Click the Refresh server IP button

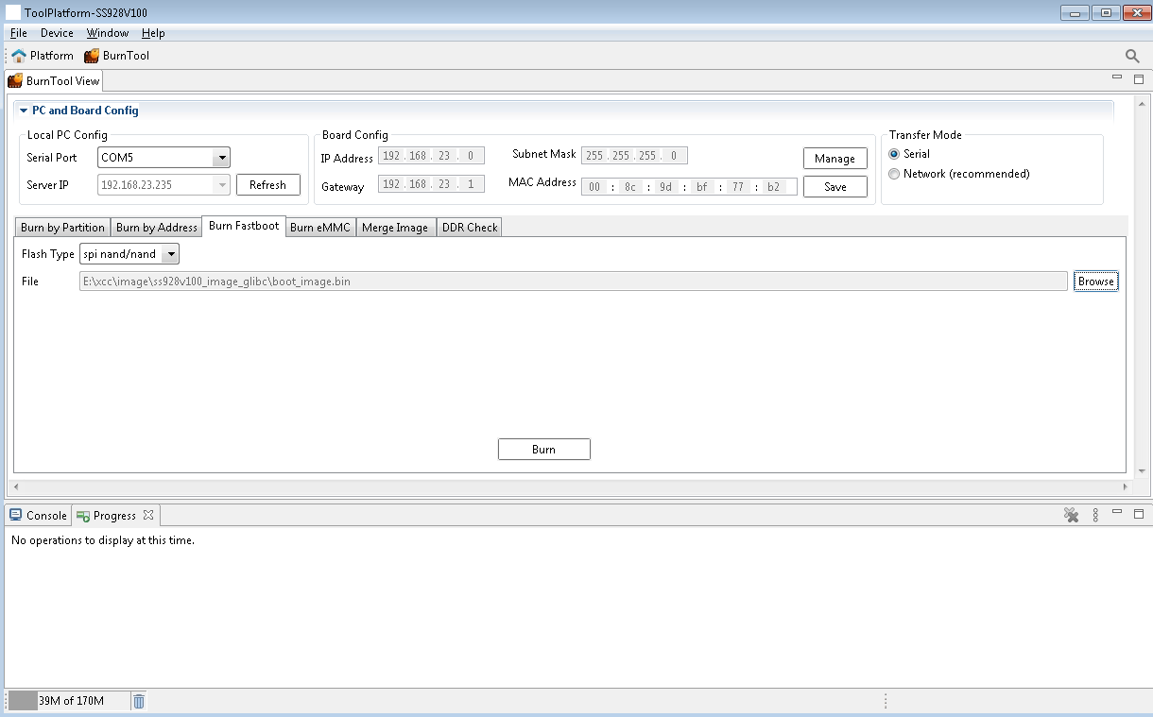pyautogui.click(x=267, y=185)
